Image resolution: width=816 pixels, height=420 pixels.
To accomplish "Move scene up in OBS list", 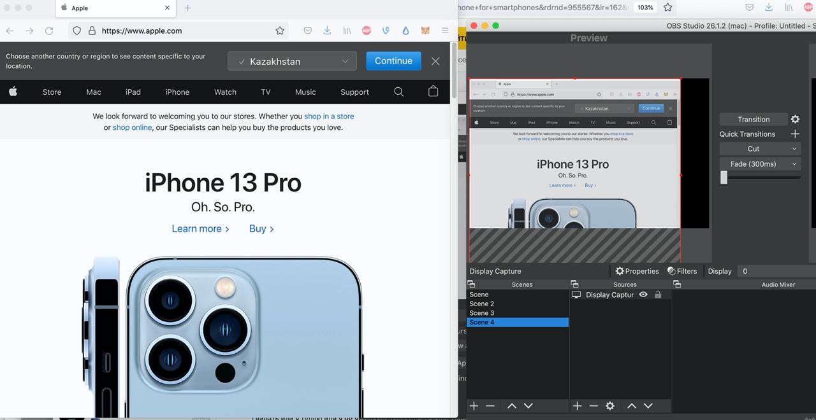I will (512, 406).
